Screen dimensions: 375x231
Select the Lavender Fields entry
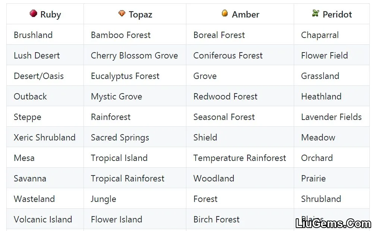click(331, 117)
